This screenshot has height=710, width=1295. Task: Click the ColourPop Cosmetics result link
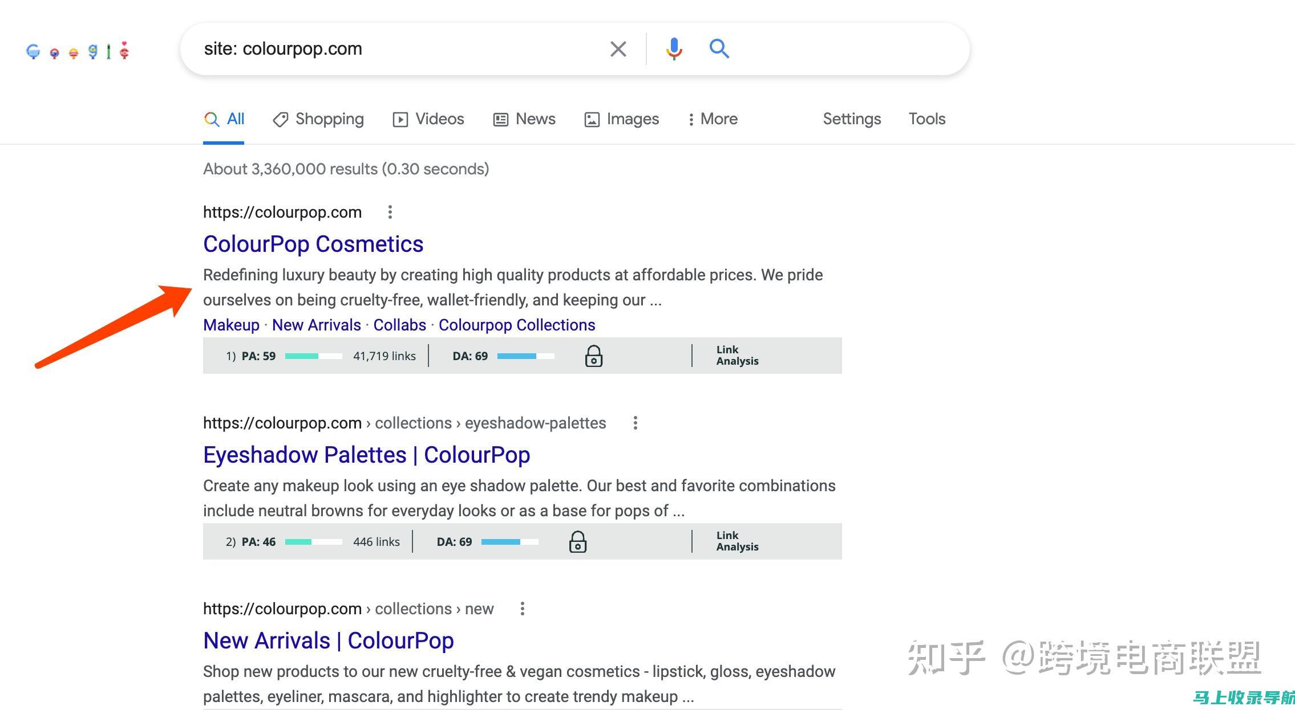(x=313, y=243)
